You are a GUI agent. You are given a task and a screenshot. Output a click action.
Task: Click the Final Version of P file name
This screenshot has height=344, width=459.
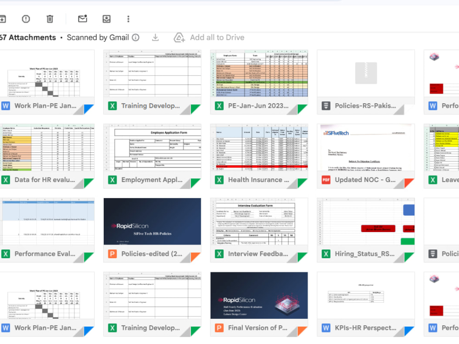(x=257, y=327)
